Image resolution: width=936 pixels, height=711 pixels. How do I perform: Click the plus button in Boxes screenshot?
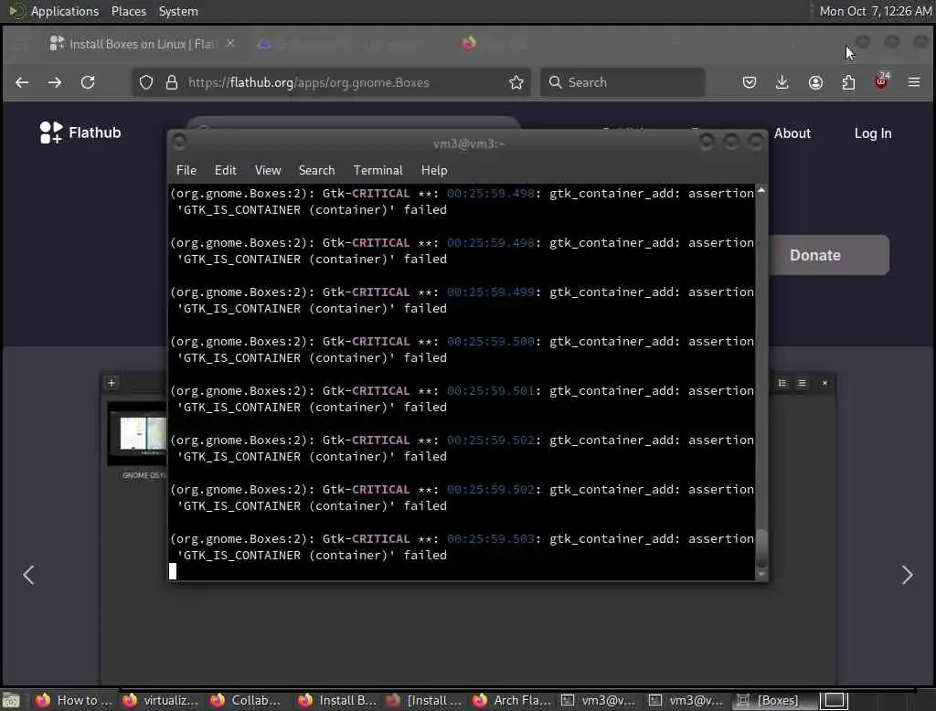111,383
